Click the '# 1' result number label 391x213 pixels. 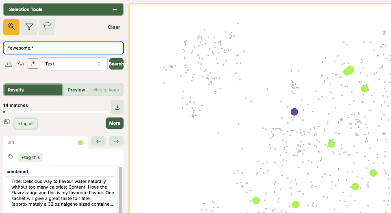(11, 143)
